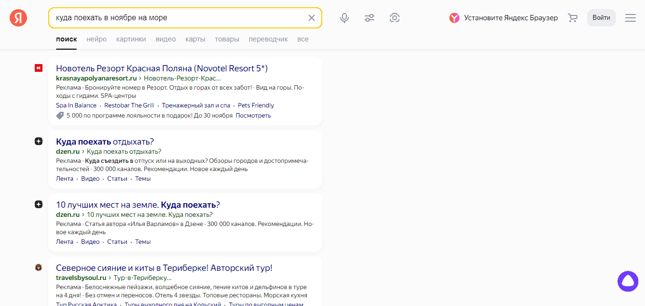Open krasnayapolyanaresort.ru domain link
Image resolution: width=645 pixels, height=306 pixels.
96,78
